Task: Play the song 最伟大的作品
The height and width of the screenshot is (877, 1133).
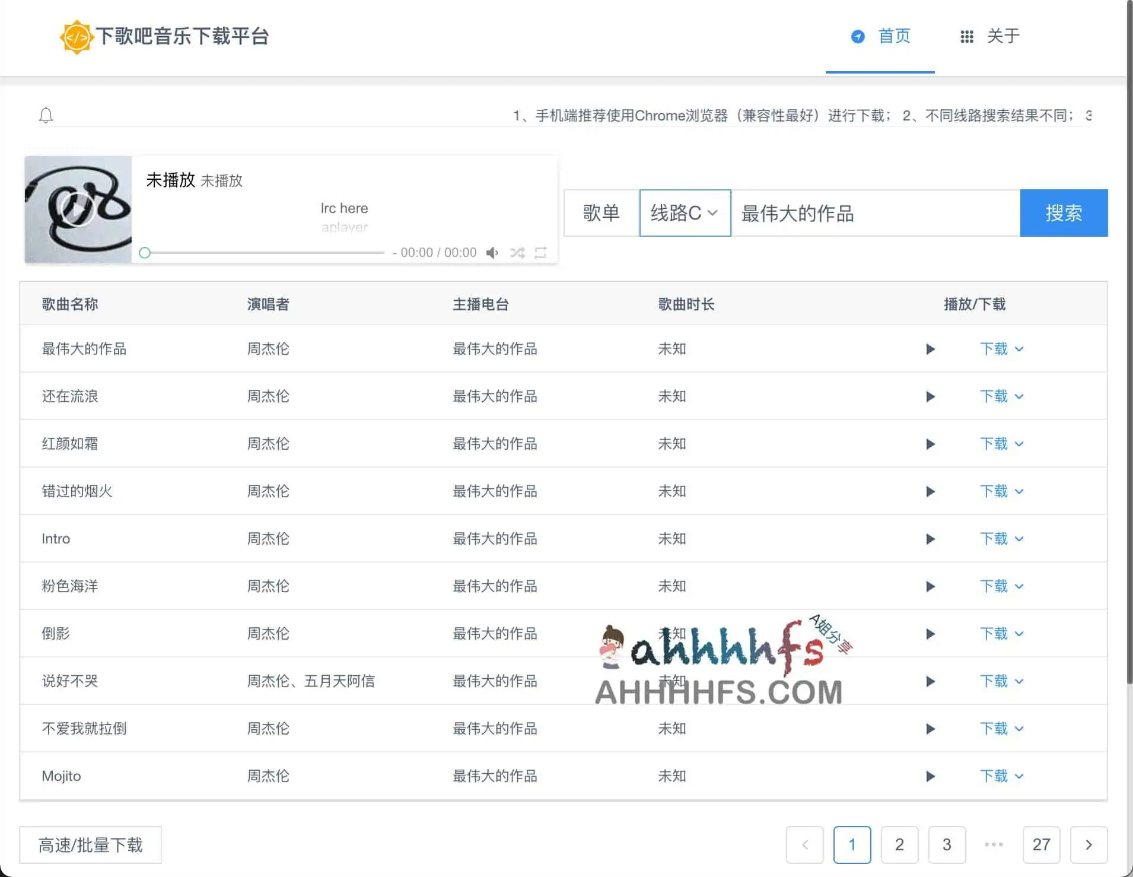Action: (930, 349)
